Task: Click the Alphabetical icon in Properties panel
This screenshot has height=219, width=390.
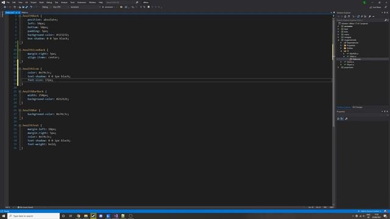Action: (342, 119)
